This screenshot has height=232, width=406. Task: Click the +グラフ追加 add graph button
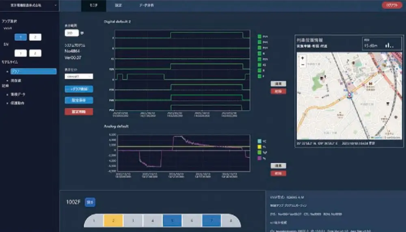coord(79,89)
